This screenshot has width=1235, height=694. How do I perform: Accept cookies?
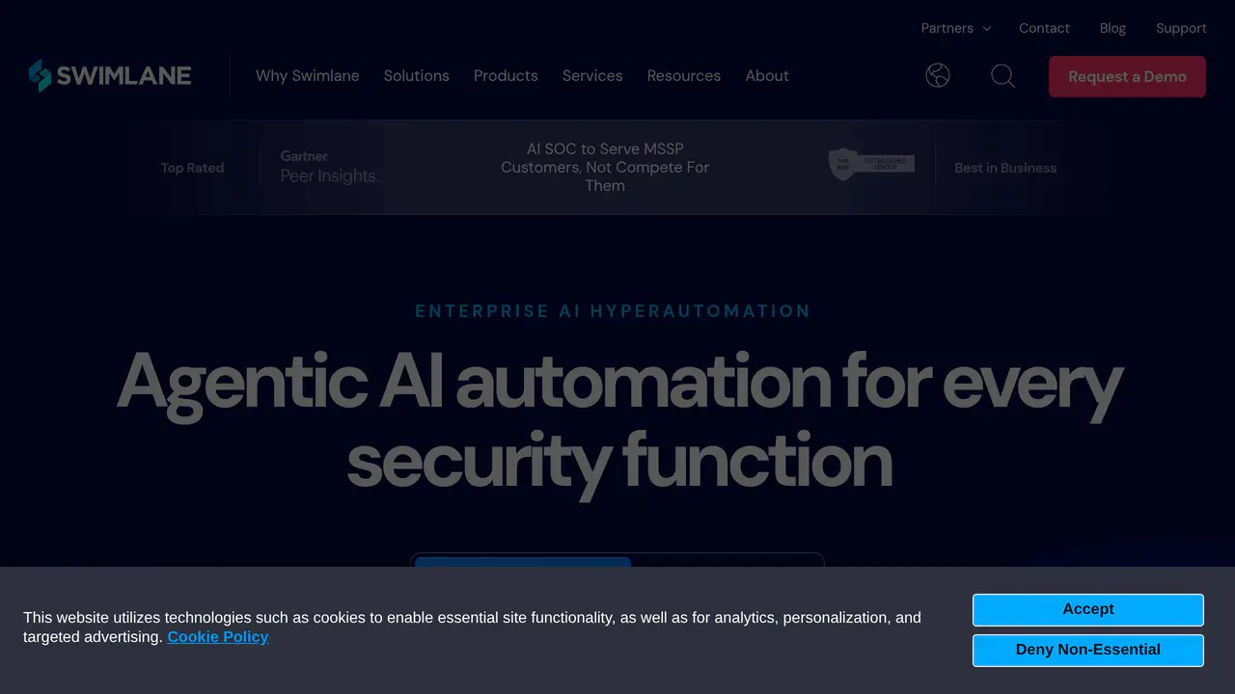point(1088,609)
